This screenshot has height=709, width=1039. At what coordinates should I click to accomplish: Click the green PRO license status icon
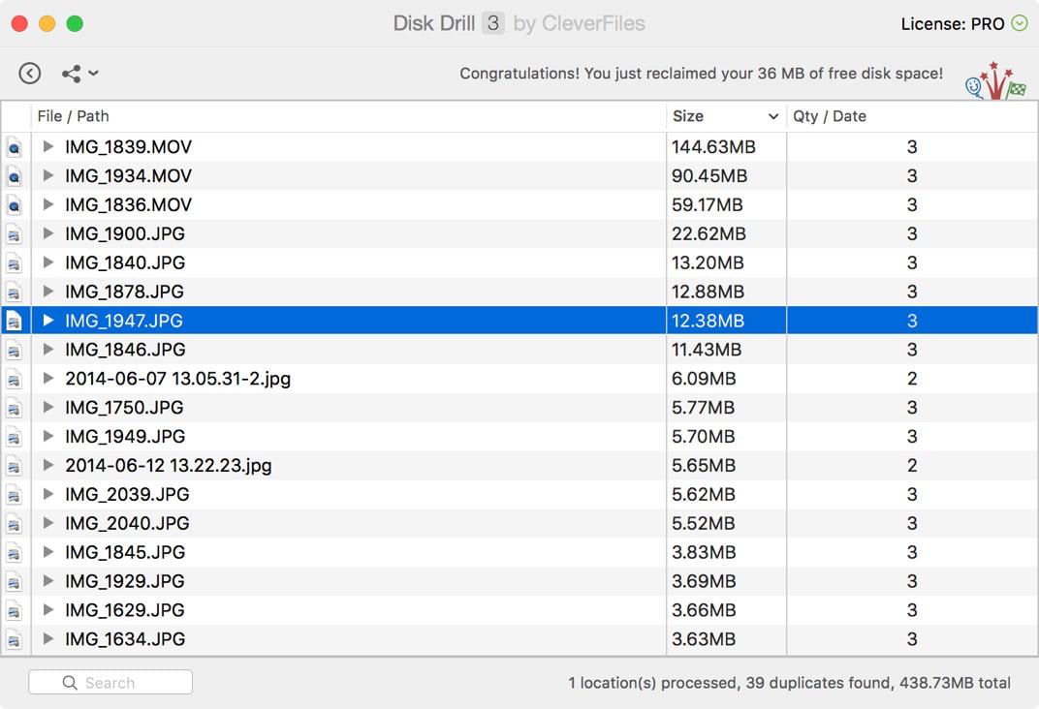pos(1019,24)
